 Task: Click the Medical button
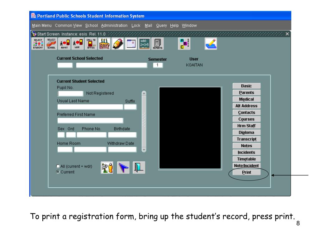pyautogui.click(x=247, y=99)
